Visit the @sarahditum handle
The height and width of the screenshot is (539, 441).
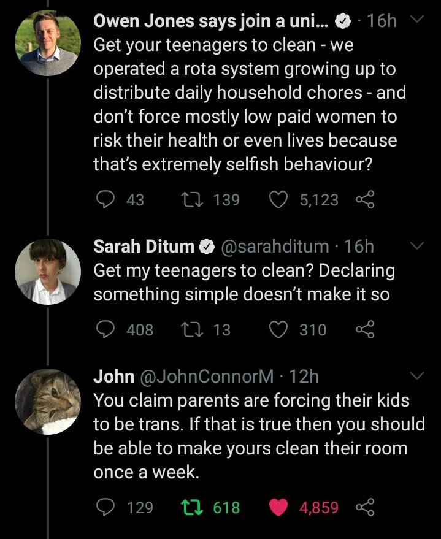[274, 247]
